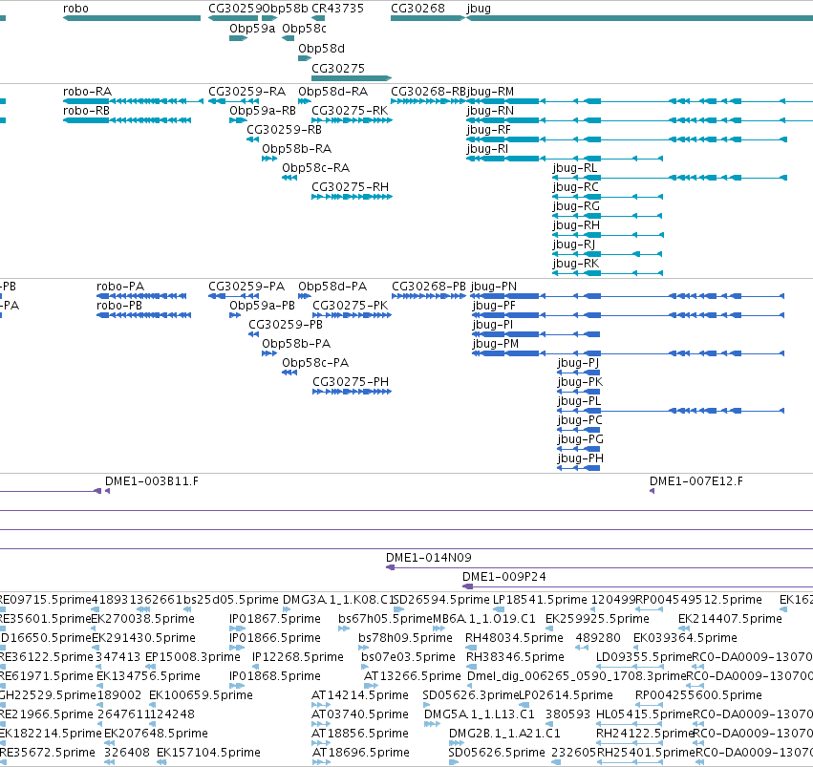Select the RH48034.5prime EST label
813x767 pixels.
pos(514,638)
